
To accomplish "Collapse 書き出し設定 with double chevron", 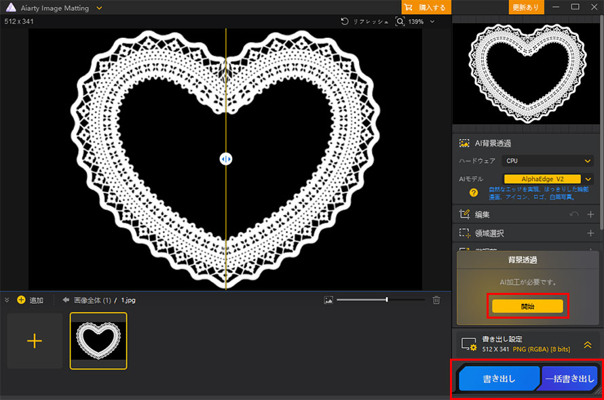I will tap(588, 344).
